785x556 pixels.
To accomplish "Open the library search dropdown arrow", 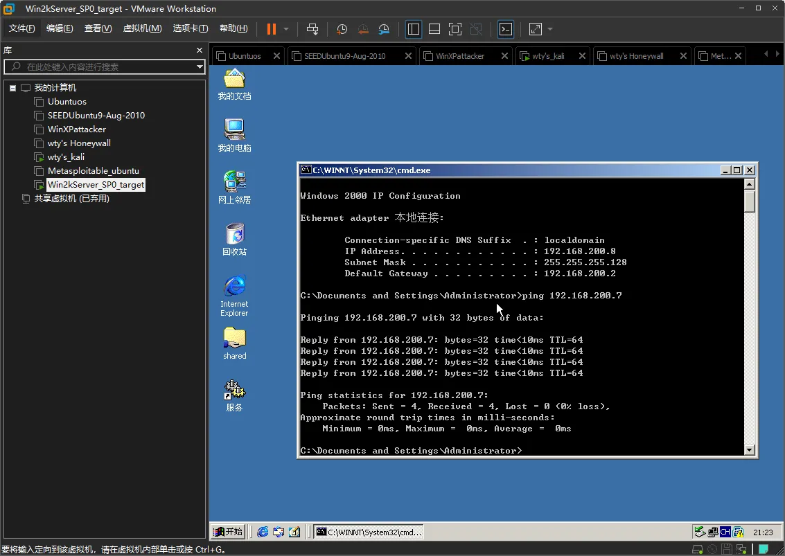I will tap(200, 66).
